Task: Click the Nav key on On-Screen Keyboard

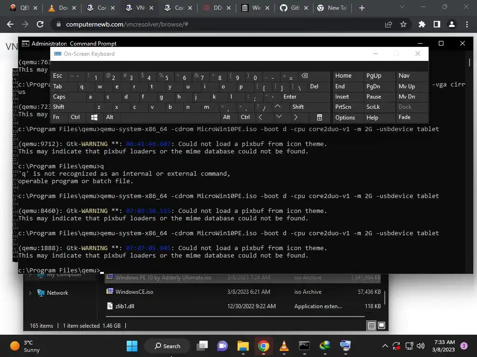Action: [x=411, y=76]
